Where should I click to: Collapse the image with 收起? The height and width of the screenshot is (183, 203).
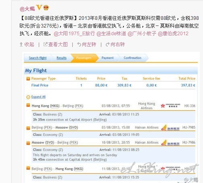point(27,45)
